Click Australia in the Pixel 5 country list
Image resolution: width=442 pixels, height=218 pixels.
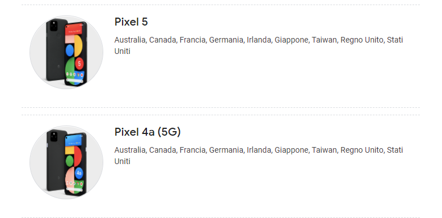click(130, 40)
